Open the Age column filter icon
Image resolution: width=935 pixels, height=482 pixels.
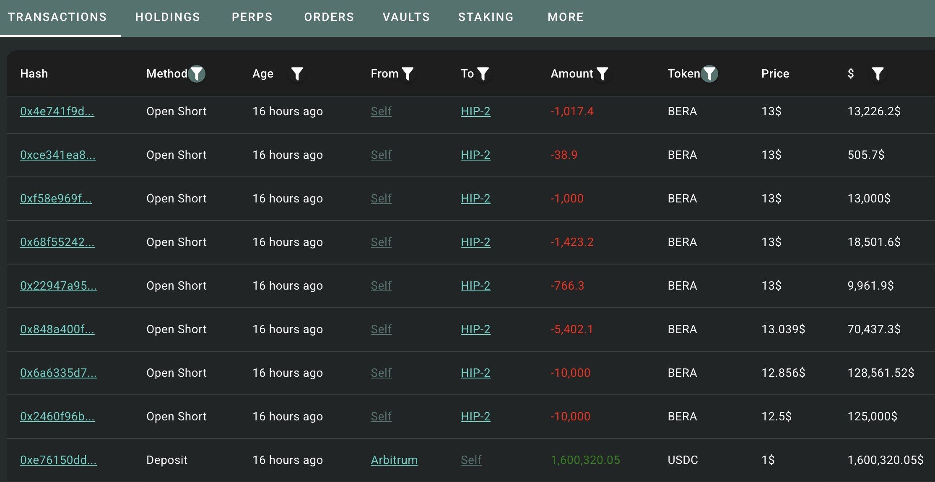click(x=297, y=74)
